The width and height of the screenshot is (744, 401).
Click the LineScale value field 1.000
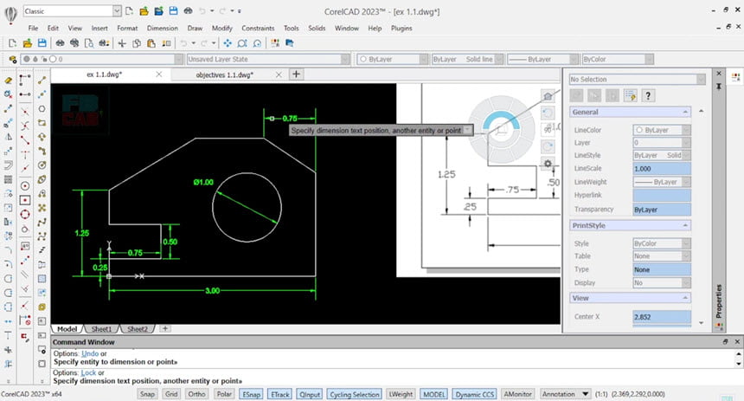click(662, 169)
